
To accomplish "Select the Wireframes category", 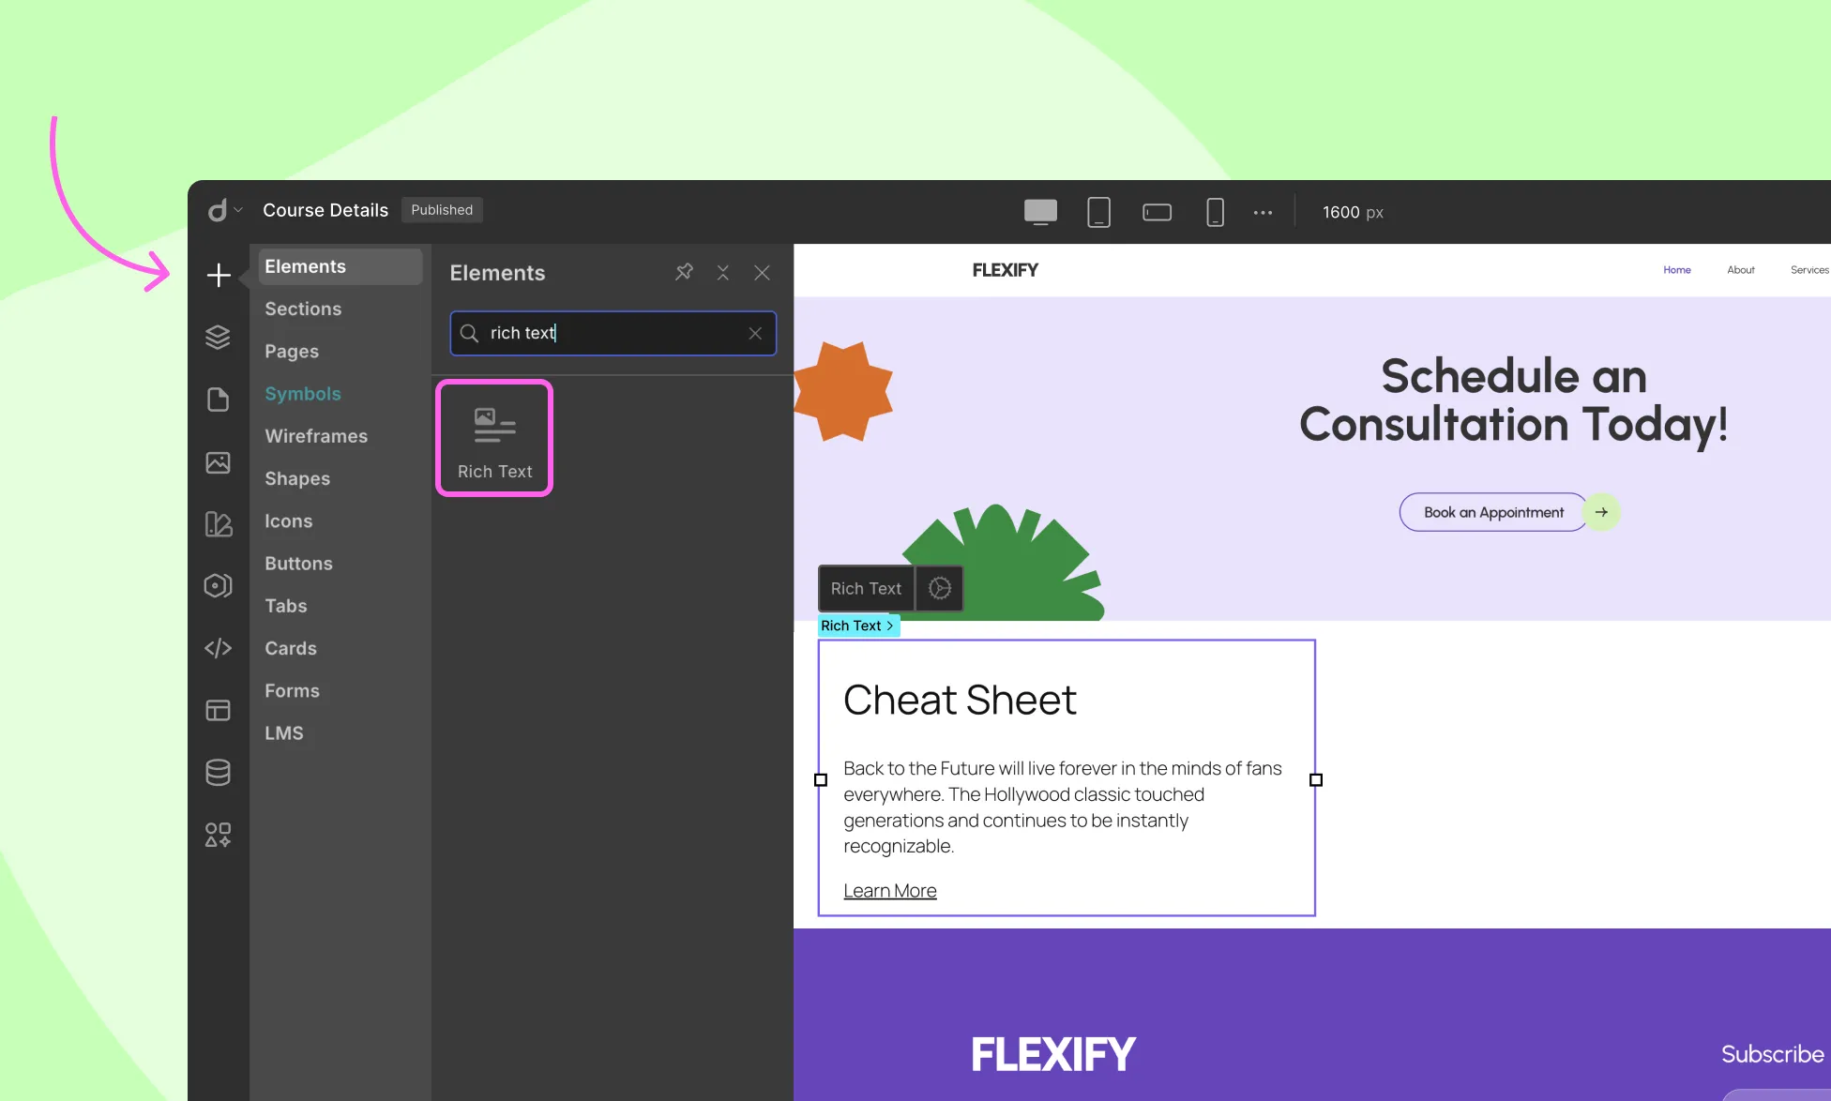I will pos(316,436).
